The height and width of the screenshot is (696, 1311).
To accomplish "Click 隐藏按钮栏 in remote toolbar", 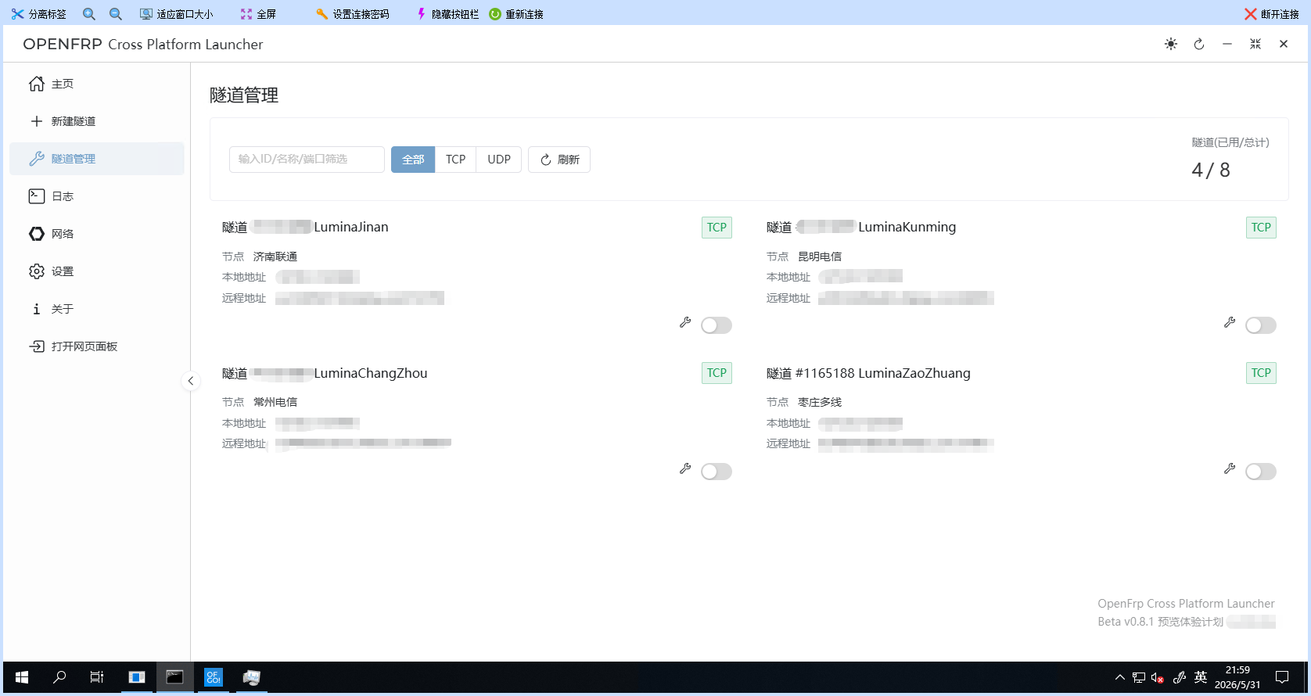I will click(x=447, y=14).
